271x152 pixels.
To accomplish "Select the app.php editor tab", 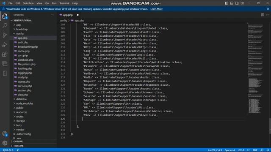I will click(x=68, y=15).
